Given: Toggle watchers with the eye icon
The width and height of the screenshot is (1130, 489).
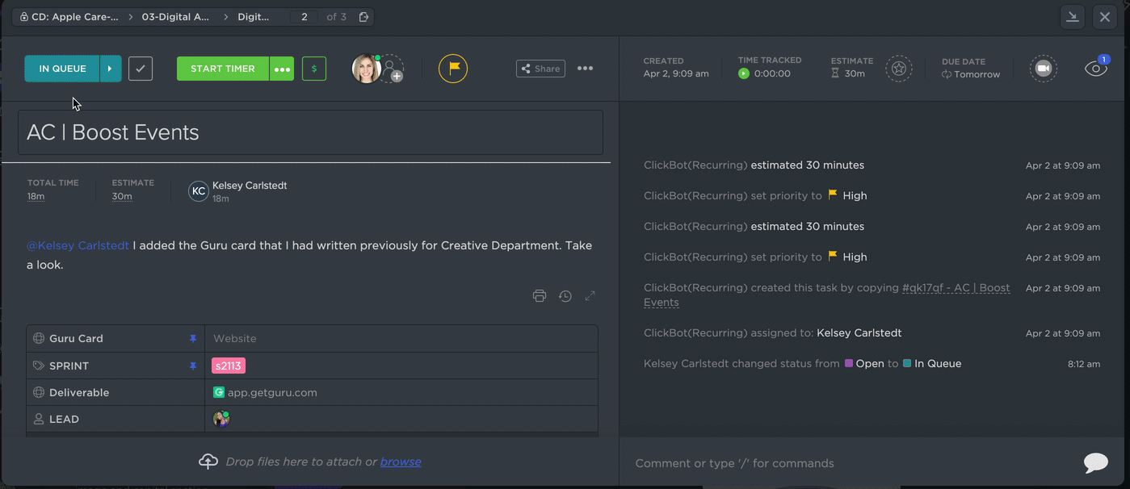Looking at the screenshot, I should 1095,69.
